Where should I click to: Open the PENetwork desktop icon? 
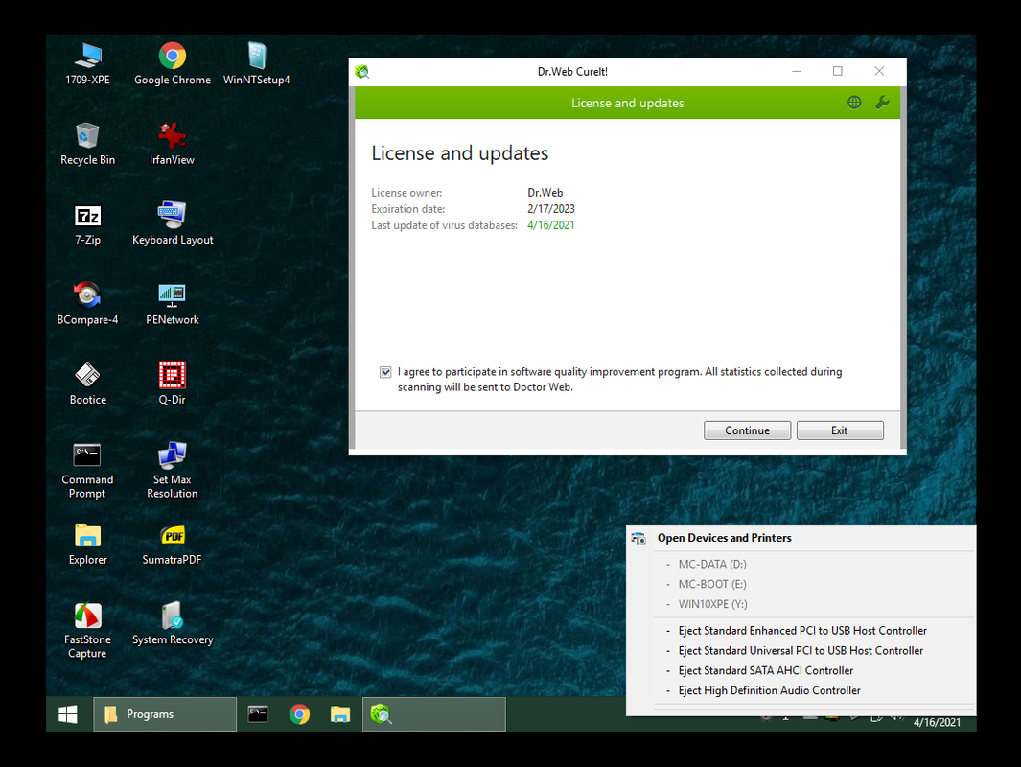point(172,304)
